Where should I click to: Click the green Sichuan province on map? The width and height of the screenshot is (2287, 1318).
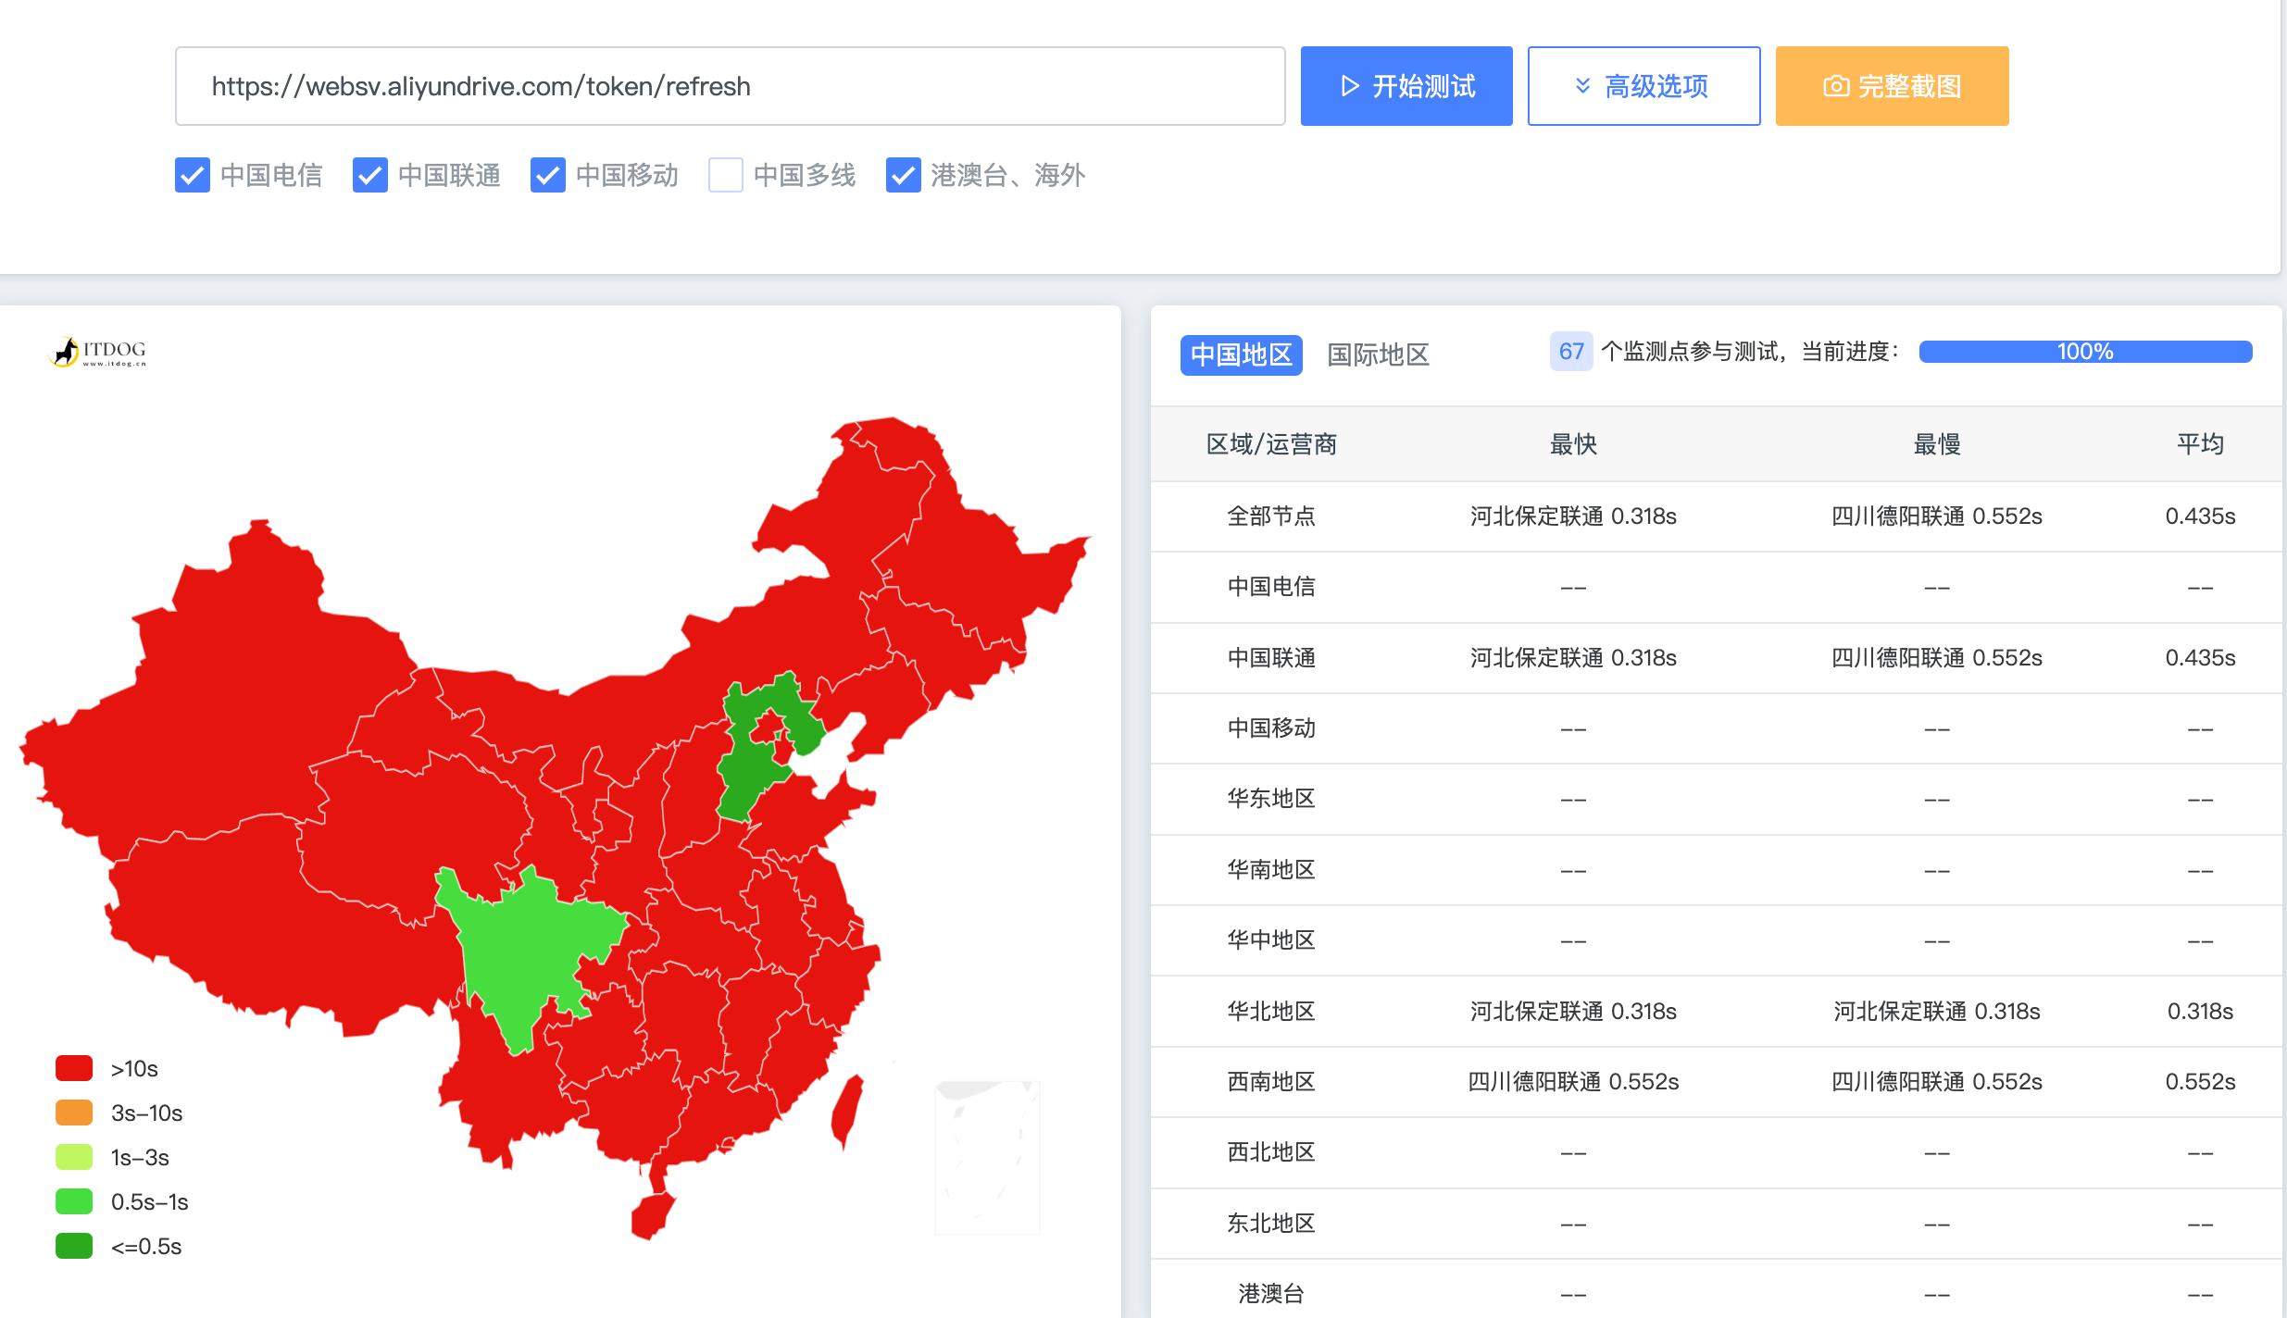528,953
